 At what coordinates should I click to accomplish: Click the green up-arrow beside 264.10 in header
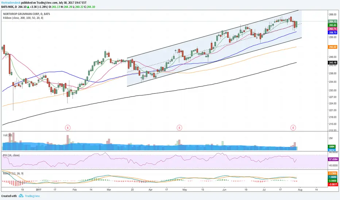[28, 7]
